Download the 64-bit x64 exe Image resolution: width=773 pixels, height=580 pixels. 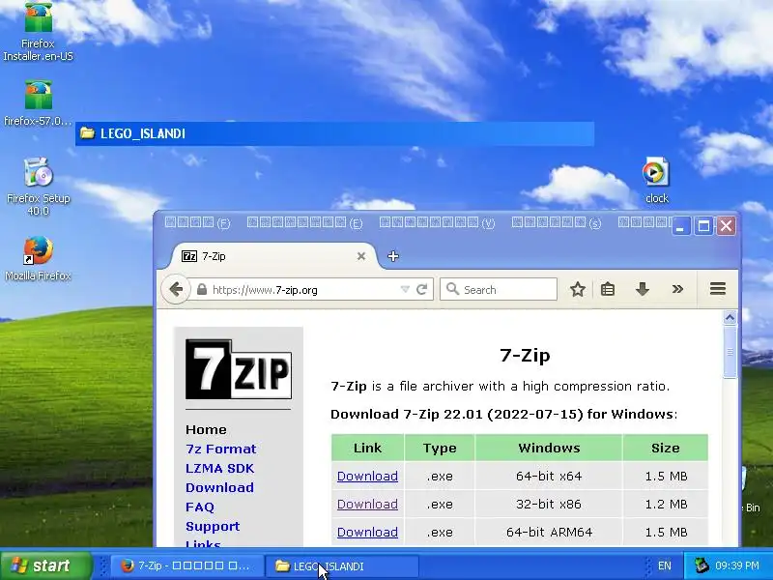click(367, 476)
